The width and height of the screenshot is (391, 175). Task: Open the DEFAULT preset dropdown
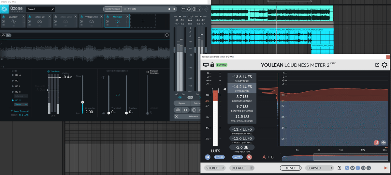click(242, 168)
